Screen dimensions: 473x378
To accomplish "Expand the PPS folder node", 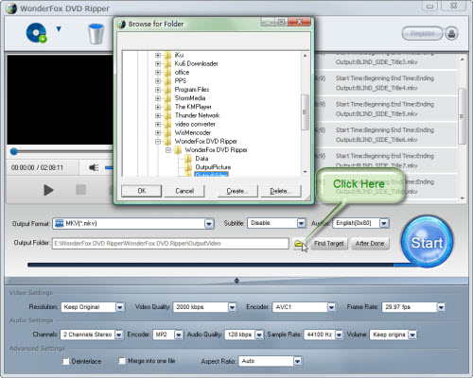I will point(158,81).
